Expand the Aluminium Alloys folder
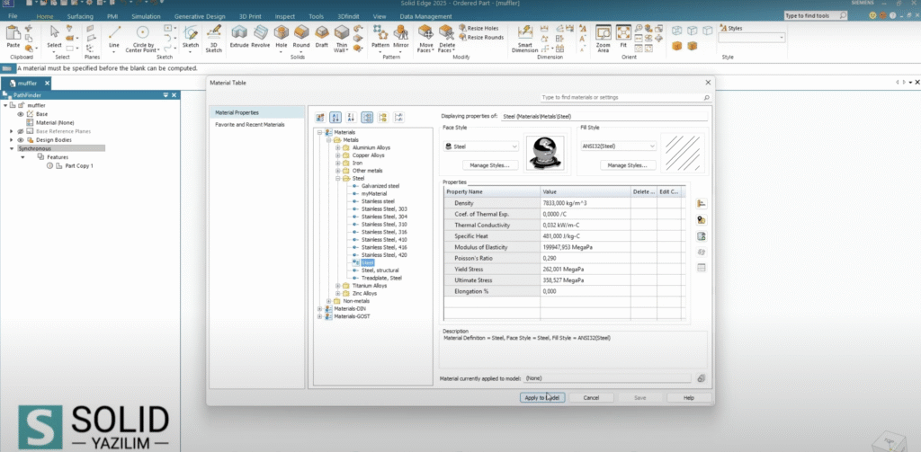Screen dimensions: 921x452 (x=338, y=147)
